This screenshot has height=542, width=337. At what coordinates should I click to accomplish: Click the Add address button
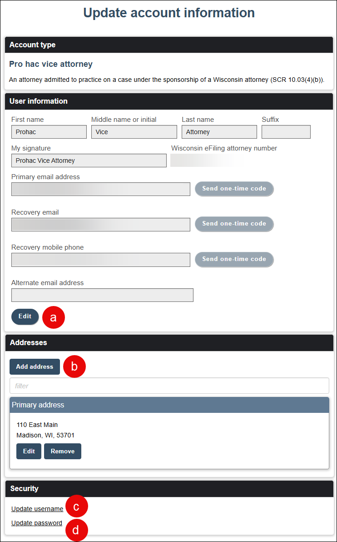coord(35,366)
